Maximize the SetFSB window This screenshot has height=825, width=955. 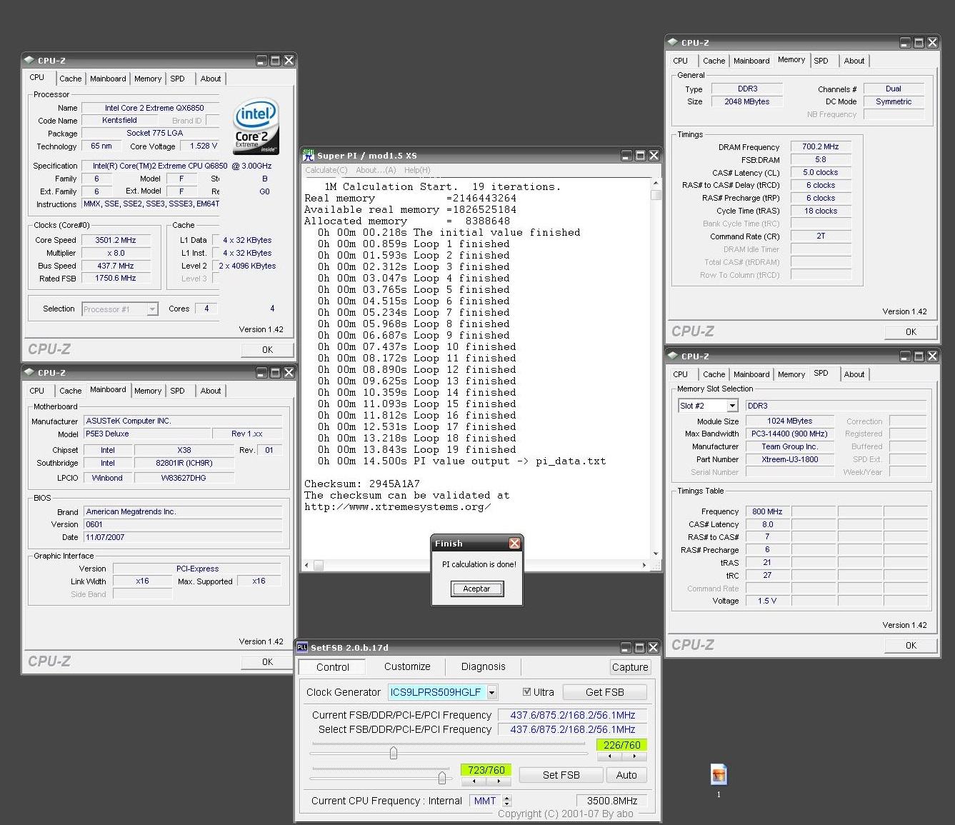pyautogui.click(x=640, y=647)
